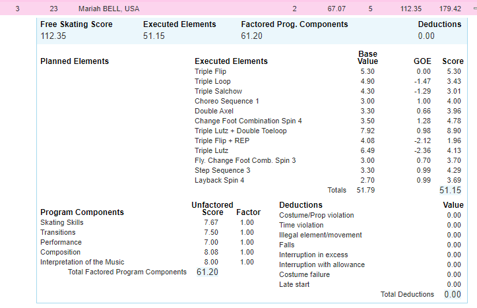
Task: Click the Base Value column header
Action: (x=367, y=57)
